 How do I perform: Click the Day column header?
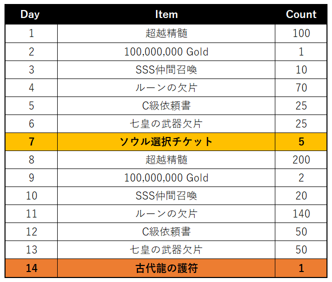[31, 14]
